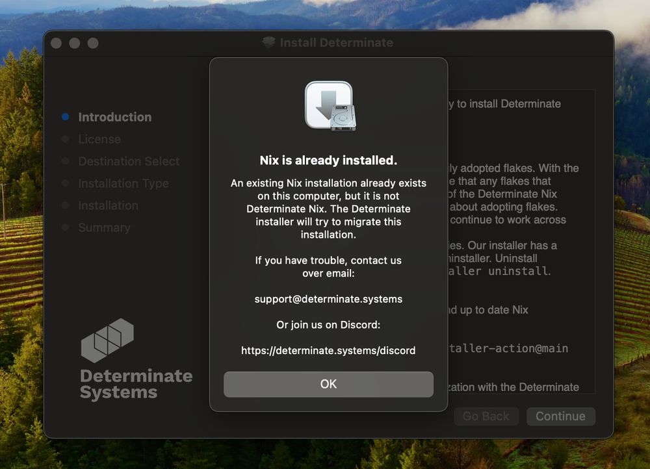Open the Destination Select step
The height and width of the screenshot is (469, 650).
[x=129, y=161]
